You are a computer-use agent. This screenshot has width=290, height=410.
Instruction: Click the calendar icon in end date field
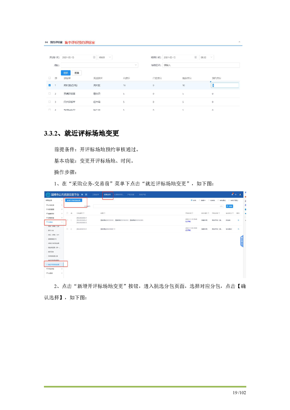click(x=196, y=57)
